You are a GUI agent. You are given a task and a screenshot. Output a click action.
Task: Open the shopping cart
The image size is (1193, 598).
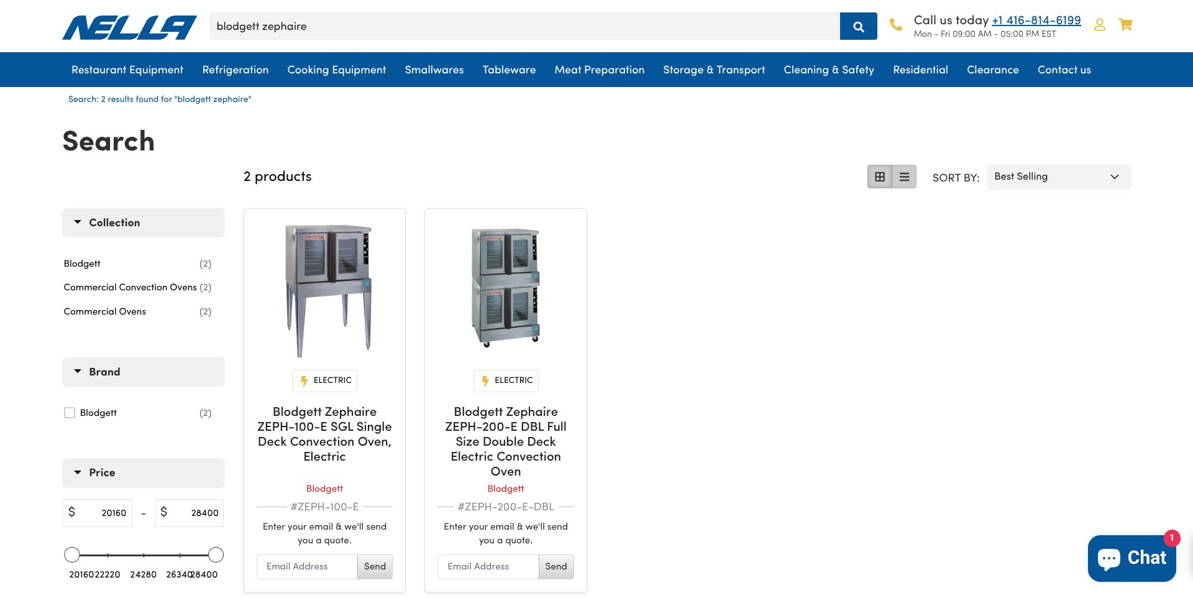pyautogui.click(x=1125, y=25)
